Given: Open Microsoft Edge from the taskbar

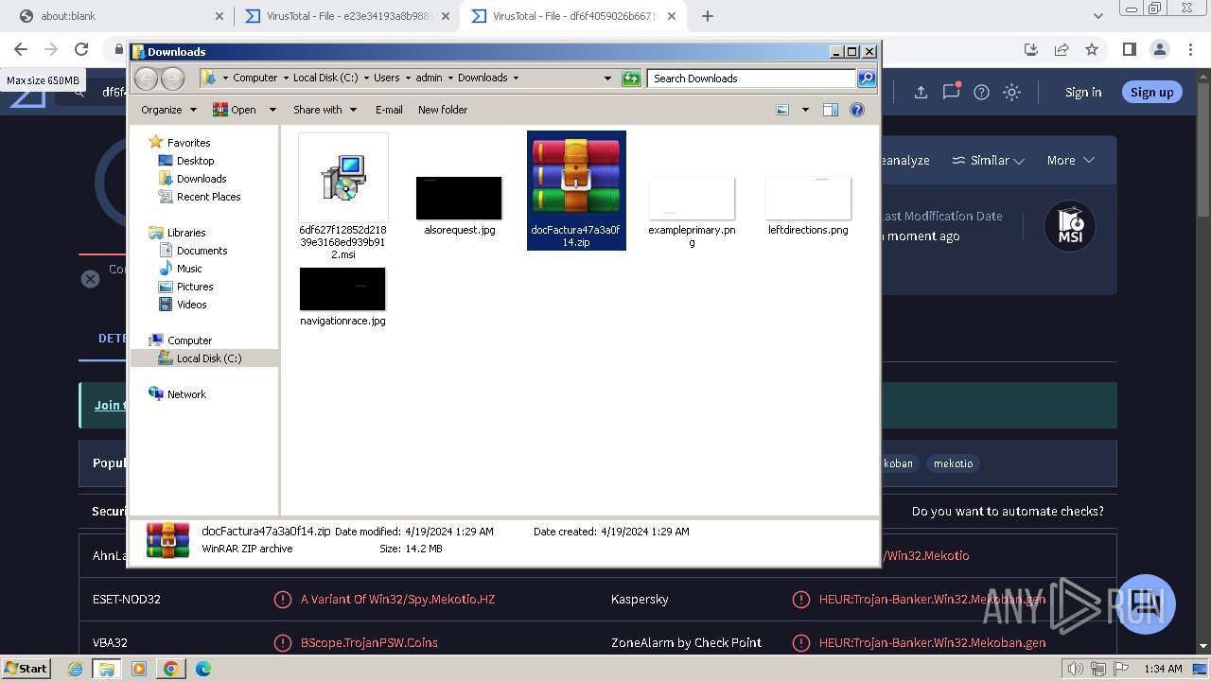Looking at the screenshot, I should (x=202, y=669).
